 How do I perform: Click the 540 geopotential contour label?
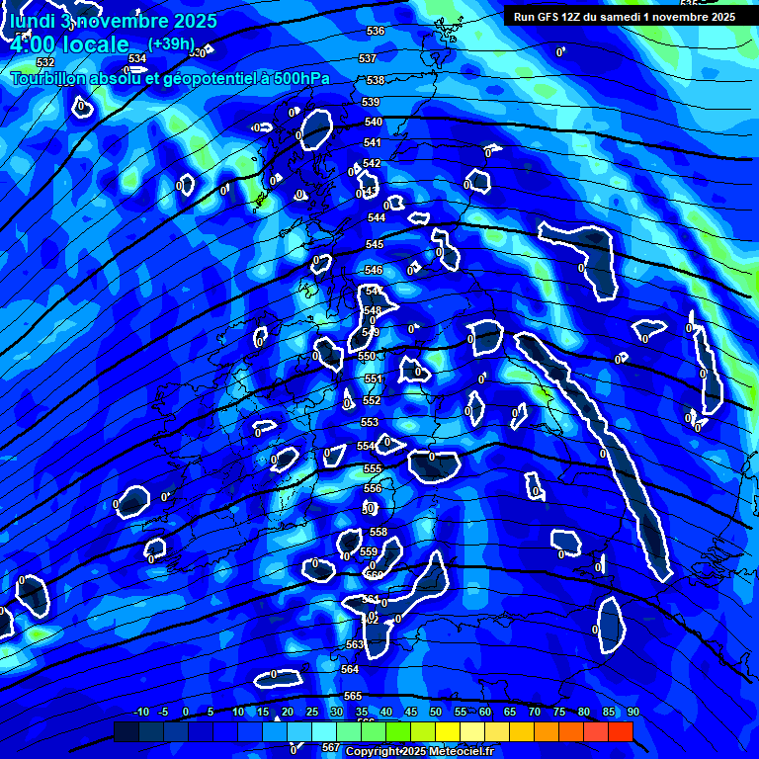point(373,123)
